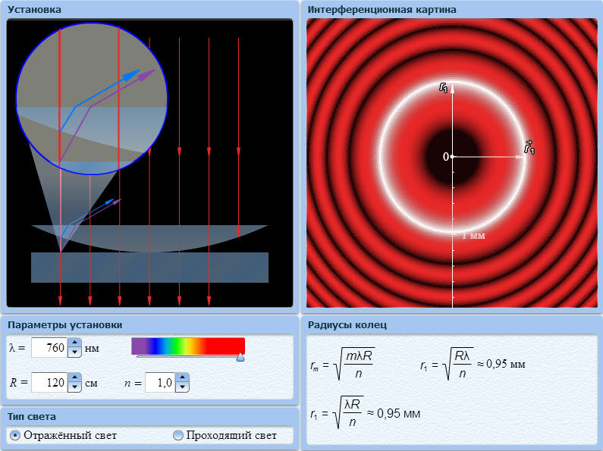Screen dimensions: 603x451
Task: Increase the lens radius R with the up arrow
Action: (x=74, y=377)
